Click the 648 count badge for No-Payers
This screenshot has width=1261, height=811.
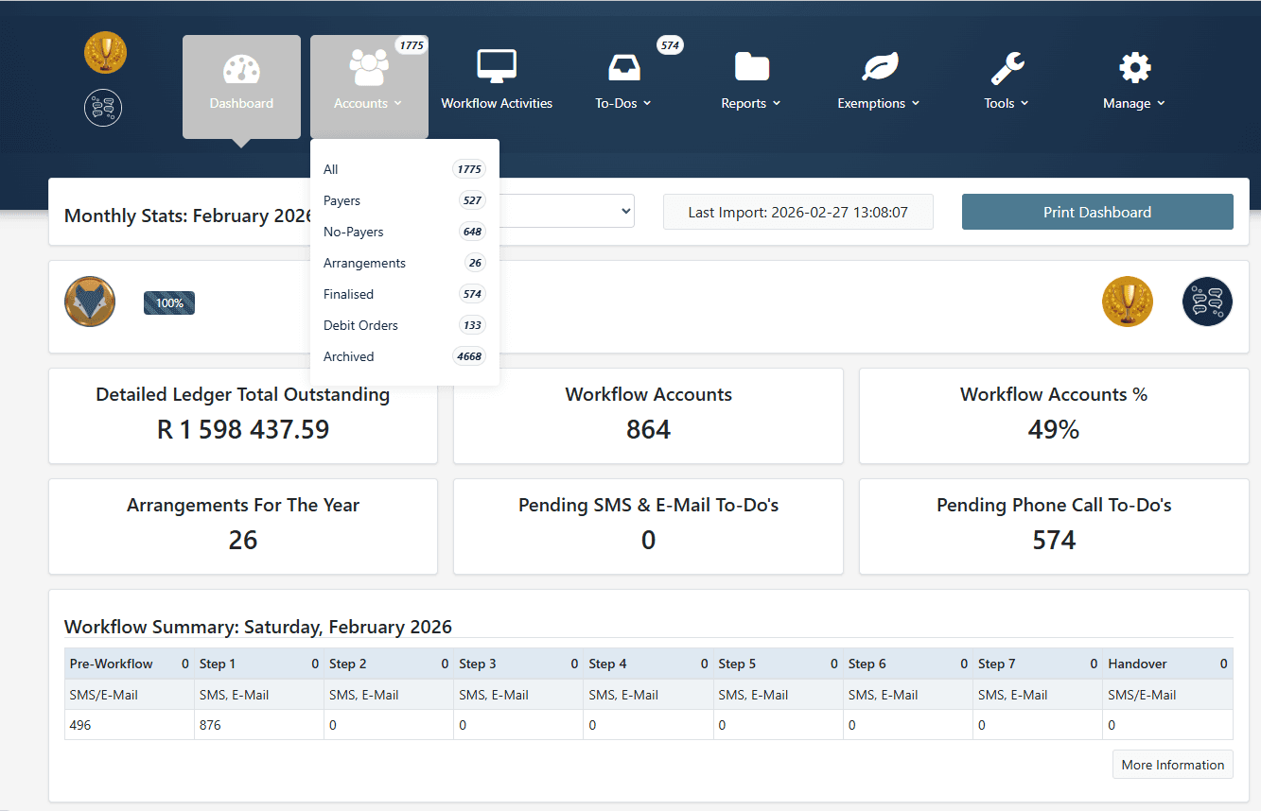click(x=472, y=232)
